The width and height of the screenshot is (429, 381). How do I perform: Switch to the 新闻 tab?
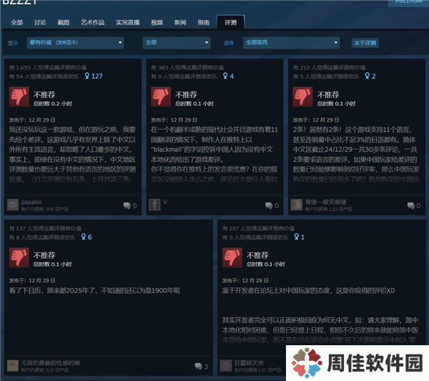pyautogui.click(x=180, y=22)
